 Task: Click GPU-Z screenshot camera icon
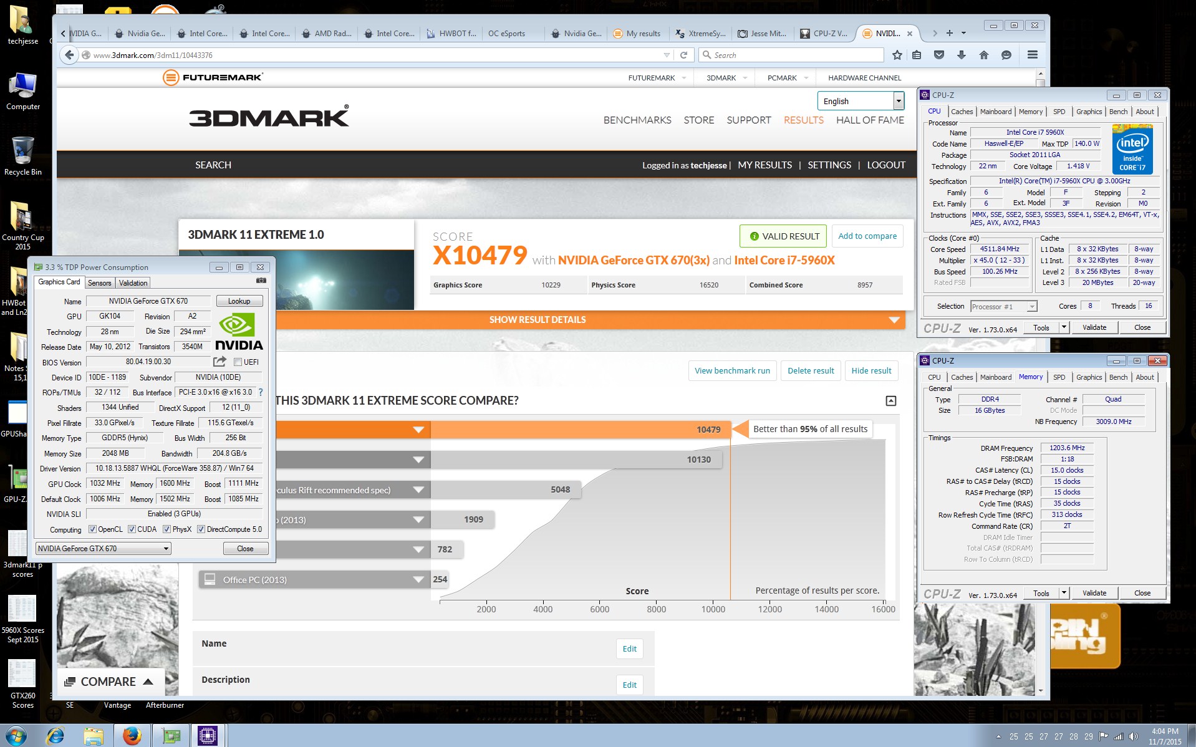pyautogui.click(x=261, y=281)
